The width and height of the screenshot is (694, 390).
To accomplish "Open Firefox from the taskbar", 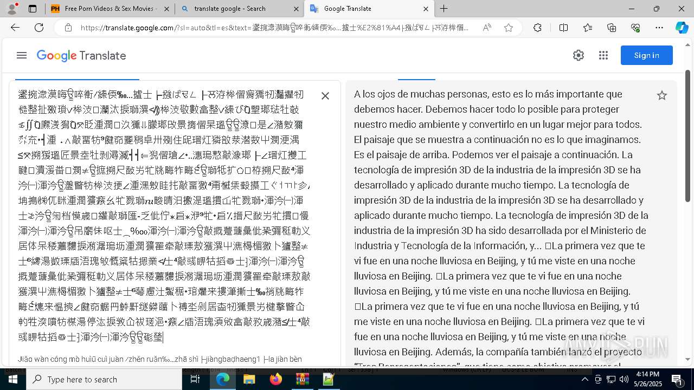I will coord(276,379).
